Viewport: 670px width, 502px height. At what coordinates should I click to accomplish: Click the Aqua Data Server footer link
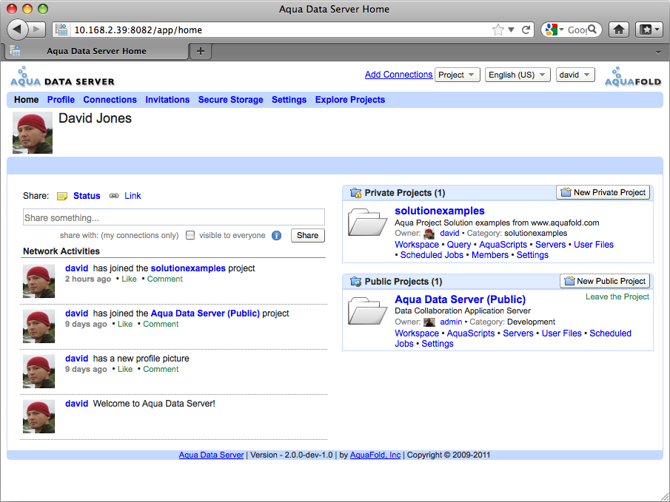211,455
